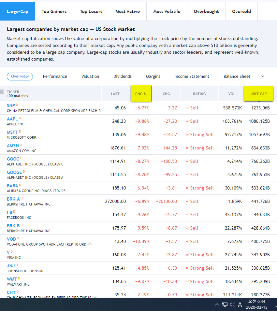Image resolution: width=277 pixels, height=311 pixels.
Task: Open the SNP ticker link
Action: [11, 106]
